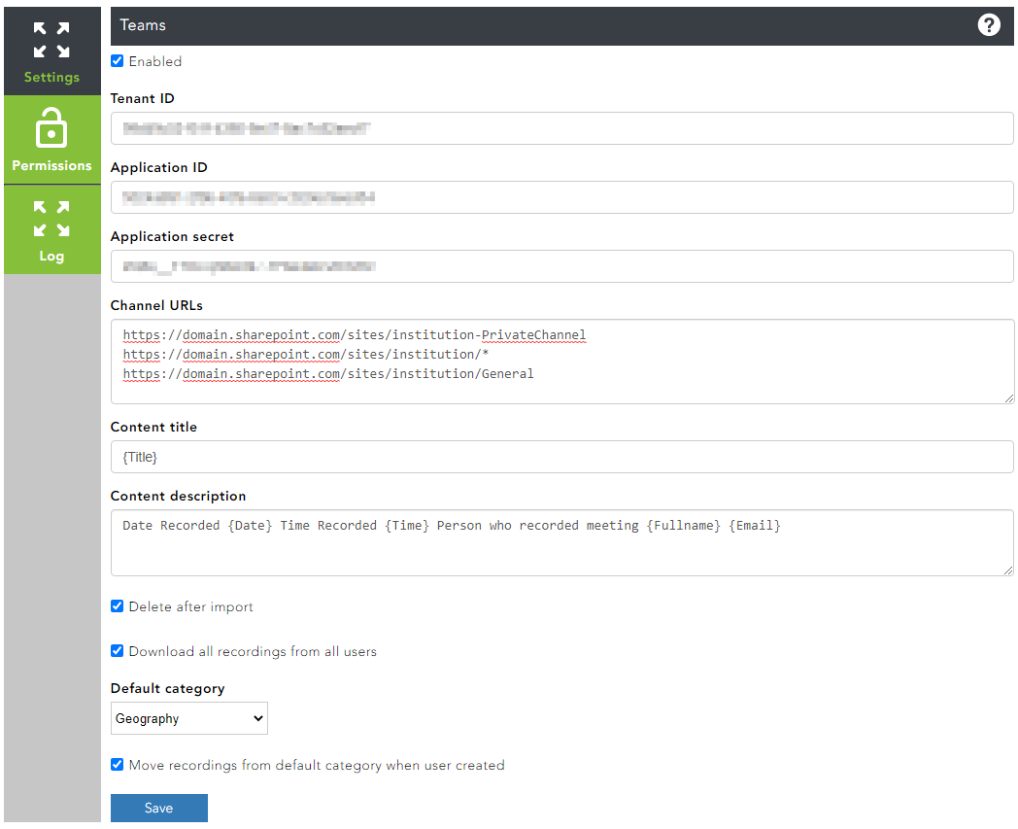Click the help question mark icon
This screenshot has width=1018, height=829.
pyautogui.click(x=989, y=25)
